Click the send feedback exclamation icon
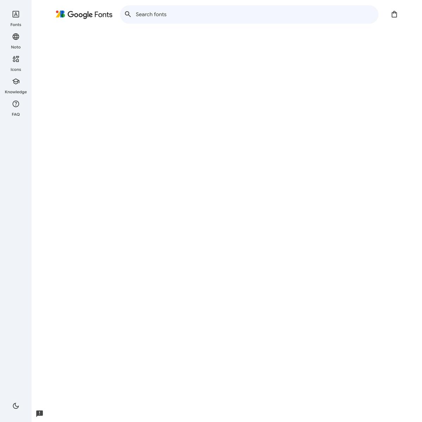This screenshot has width=422, height=422. (40, 413)
